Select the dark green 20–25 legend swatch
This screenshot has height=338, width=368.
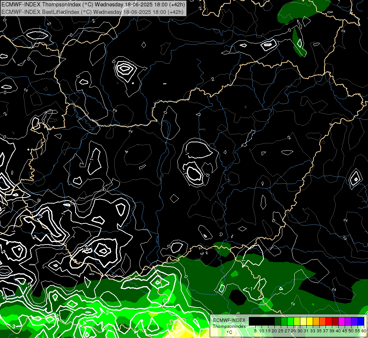point(278,321)
